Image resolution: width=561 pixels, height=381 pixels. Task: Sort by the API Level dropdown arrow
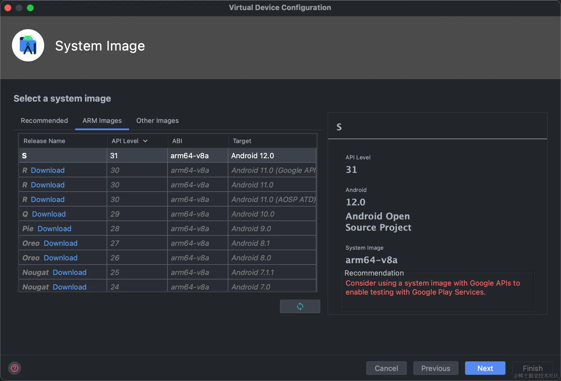click(145, 141)
